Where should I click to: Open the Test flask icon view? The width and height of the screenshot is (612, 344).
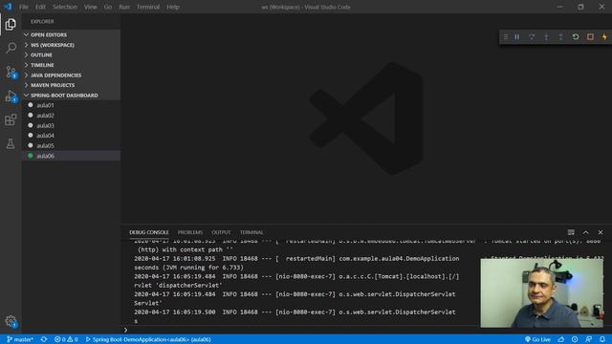11,144
